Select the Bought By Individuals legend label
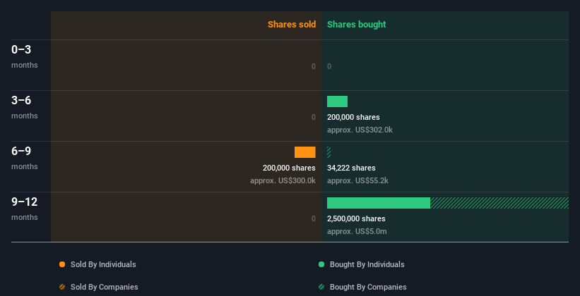The width and height of the screenshot is (580, 296). pos(367,264)
